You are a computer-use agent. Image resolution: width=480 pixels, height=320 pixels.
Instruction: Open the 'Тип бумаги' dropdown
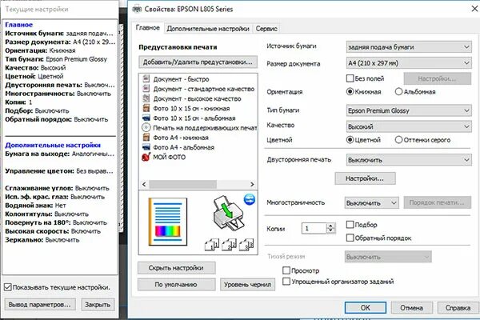pos(409,110)
